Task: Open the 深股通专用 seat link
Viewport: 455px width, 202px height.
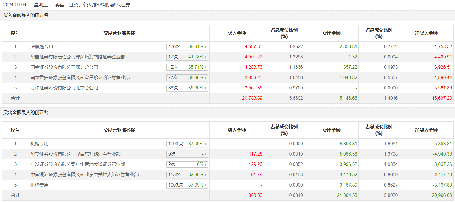Action: pos(42,47)
